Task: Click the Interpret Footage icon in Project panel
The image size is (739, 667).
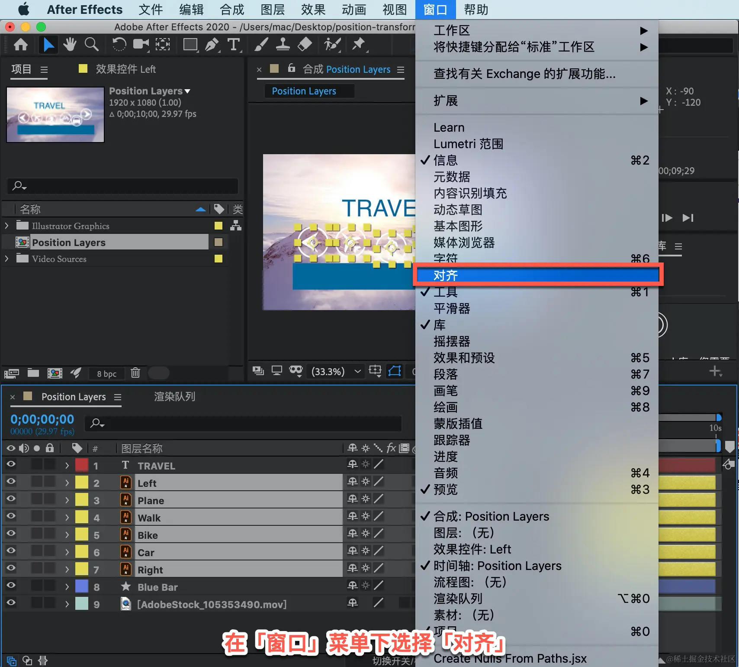Action: tap(12, 373)
